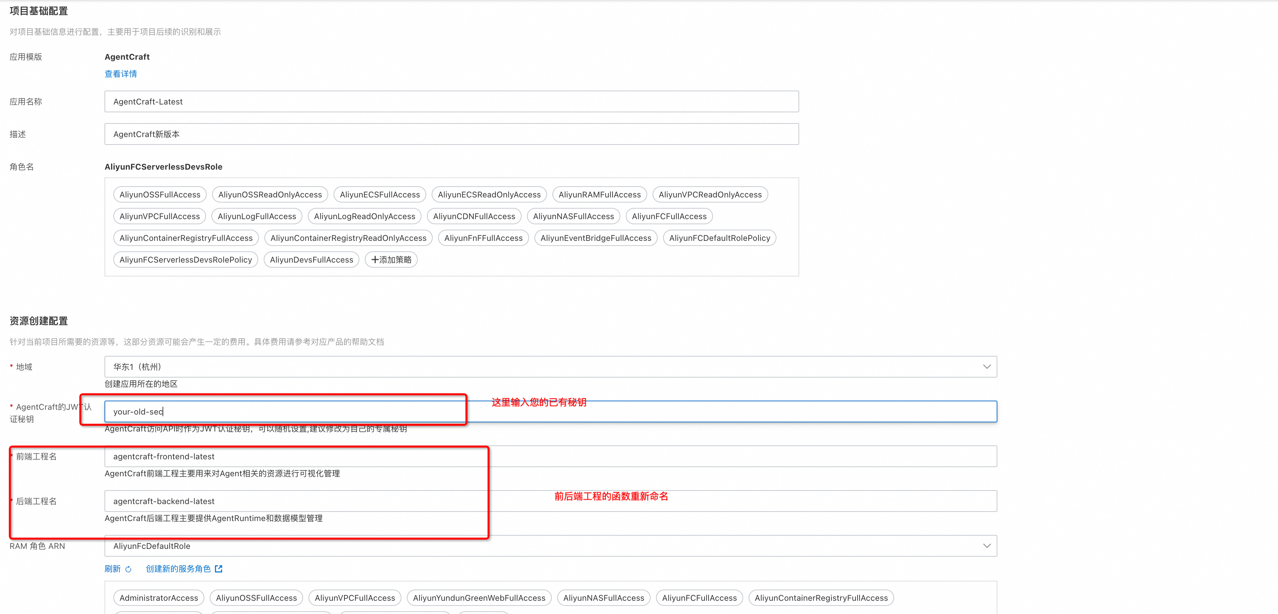
Task: Click the AliyunDevsFullAccess policy tag
Action: click(312, 260)
